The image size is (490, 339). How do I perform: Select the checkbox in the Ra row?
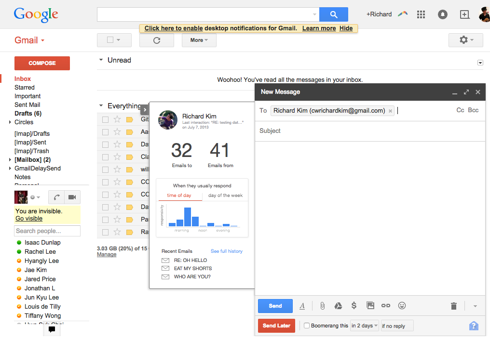point(105,232)
